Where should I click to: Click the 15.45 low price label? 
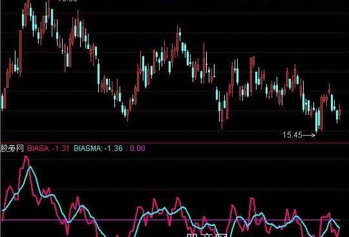coord(293,135)
